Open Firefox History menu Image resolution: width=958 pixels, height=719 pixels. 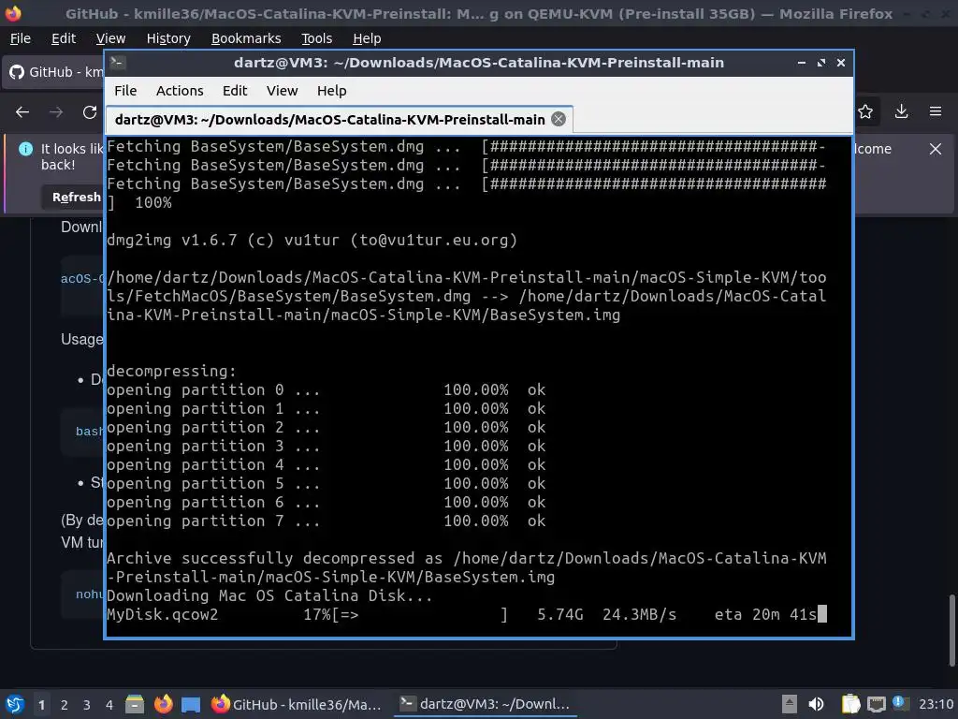pos(168,38)
